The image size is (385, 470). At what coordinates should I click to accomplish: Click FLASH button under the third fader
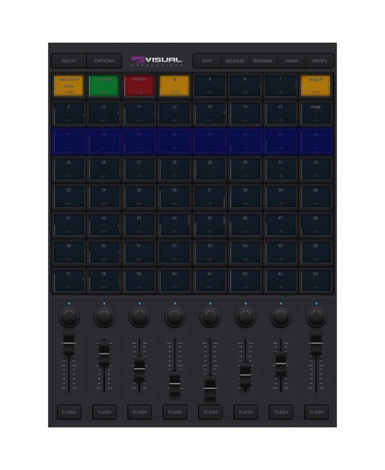point(140,412)
